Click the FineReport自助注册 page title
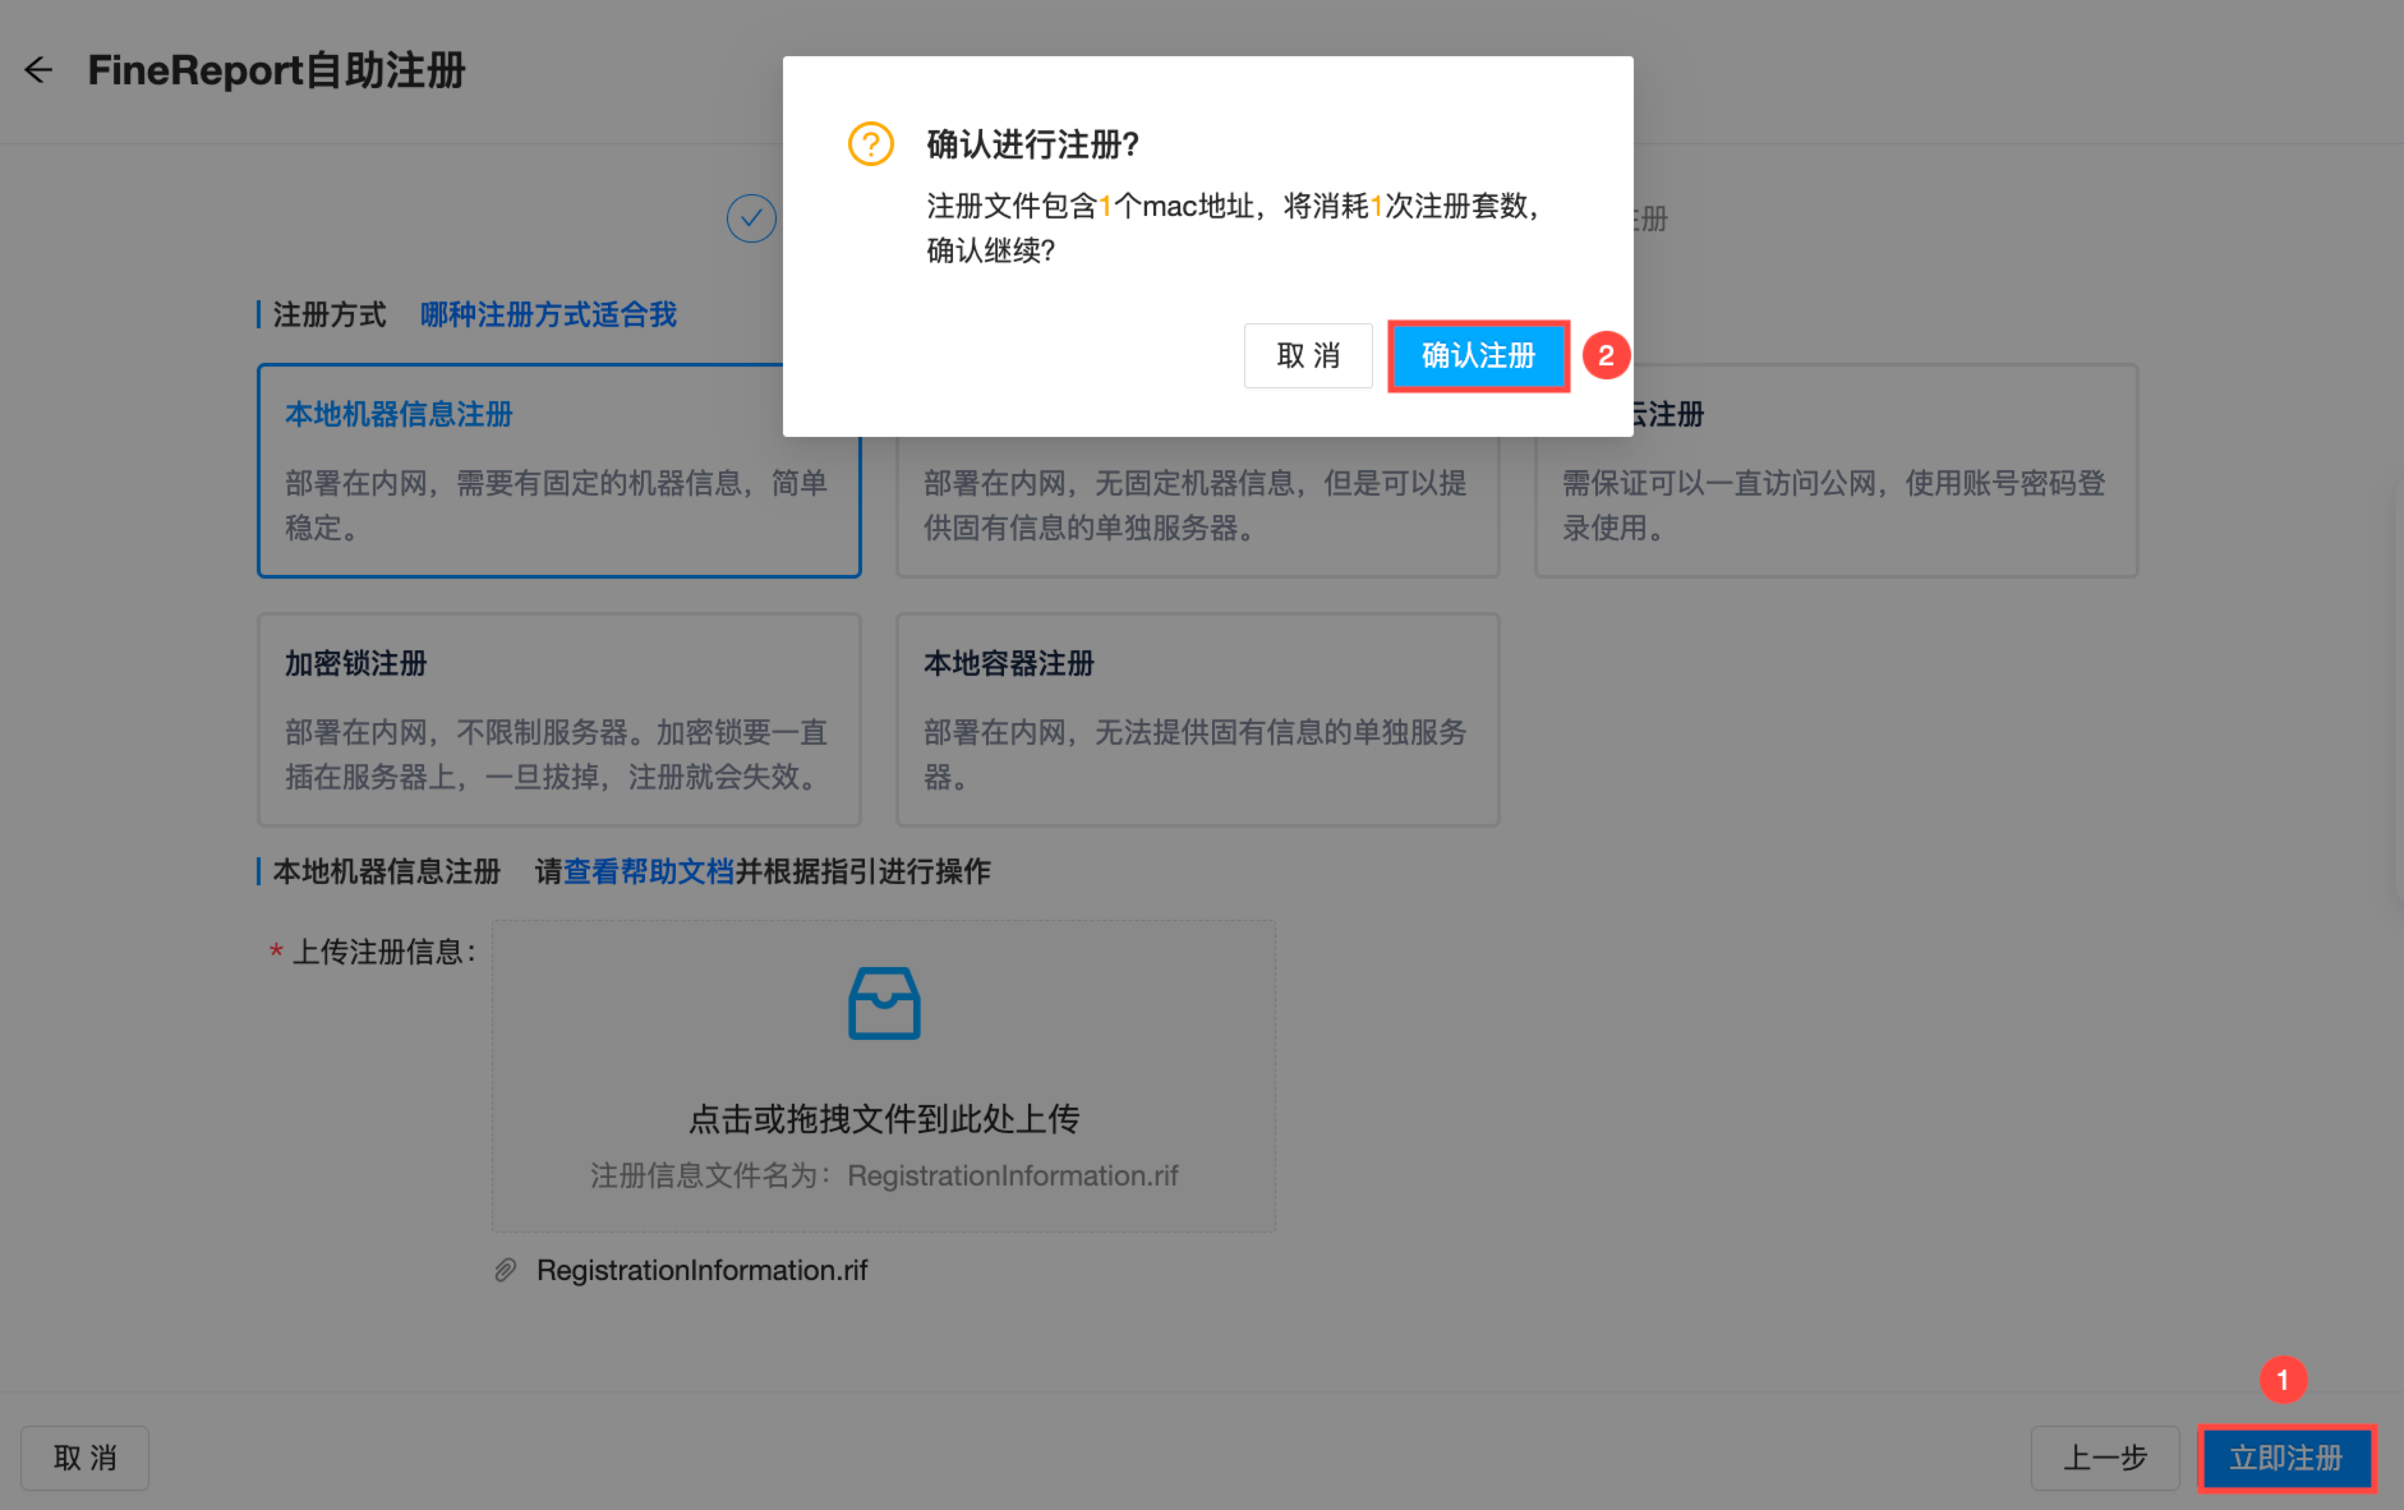 point(277,70)
